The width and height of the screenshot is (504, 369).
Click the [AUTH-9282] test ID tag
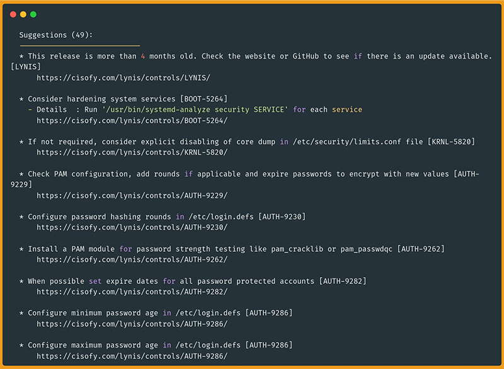point(343,281)
